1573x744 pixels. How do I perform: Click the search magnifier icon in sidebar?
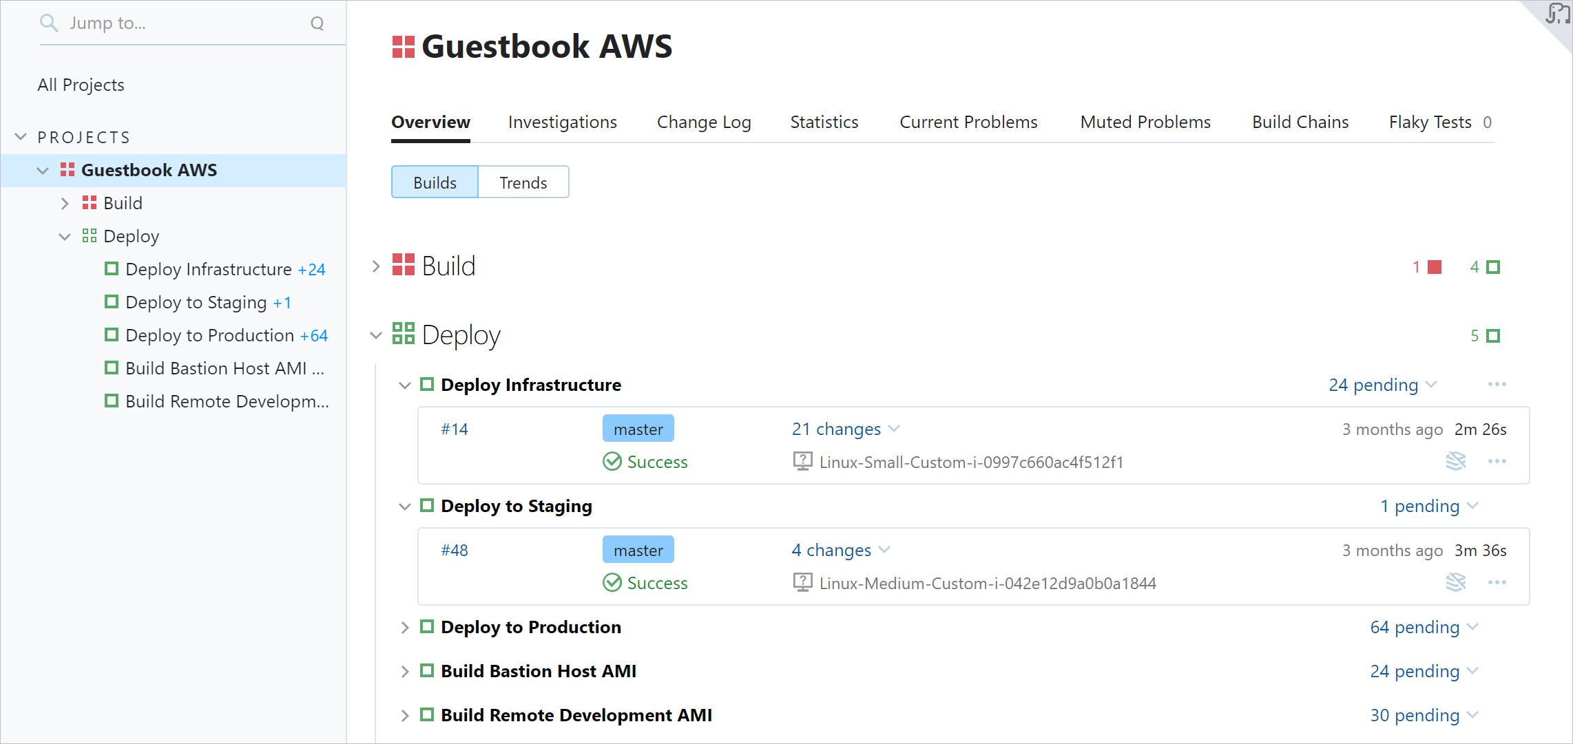pos(48,23)
